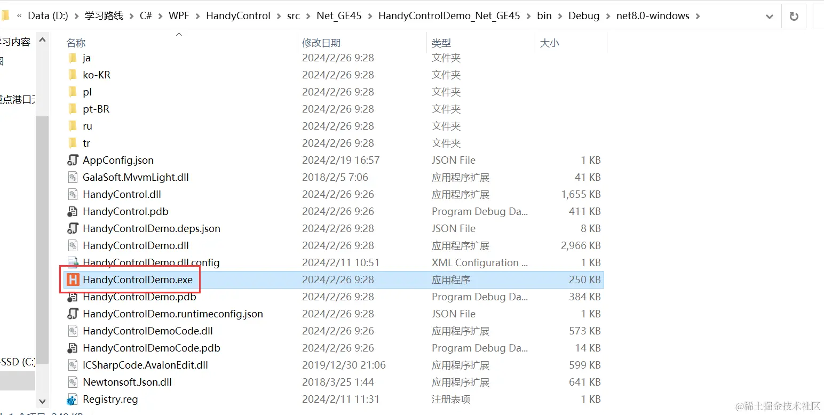Click the HandyControl.dll file icon
The width and height of the screenshot is (824, 415).
[73, 194]
